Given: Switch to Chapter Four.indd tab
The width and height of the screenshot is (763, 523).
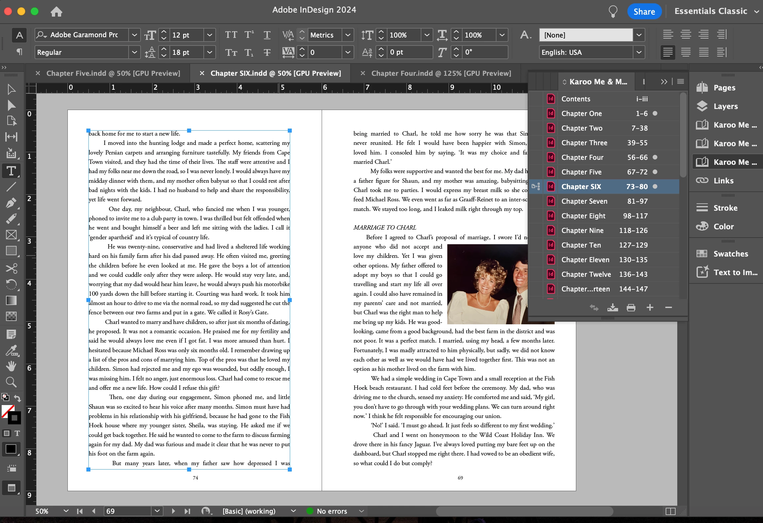Looking at the screenshot, I should (441, 73).
